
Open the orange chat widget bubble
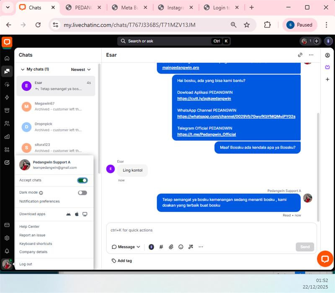click(325, 259)
